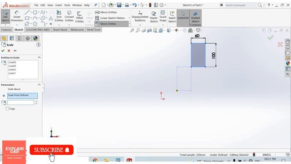This screenshot has width=291, height=164.
Task: Open the DisplayManager tab
Action: click(35, 38)
